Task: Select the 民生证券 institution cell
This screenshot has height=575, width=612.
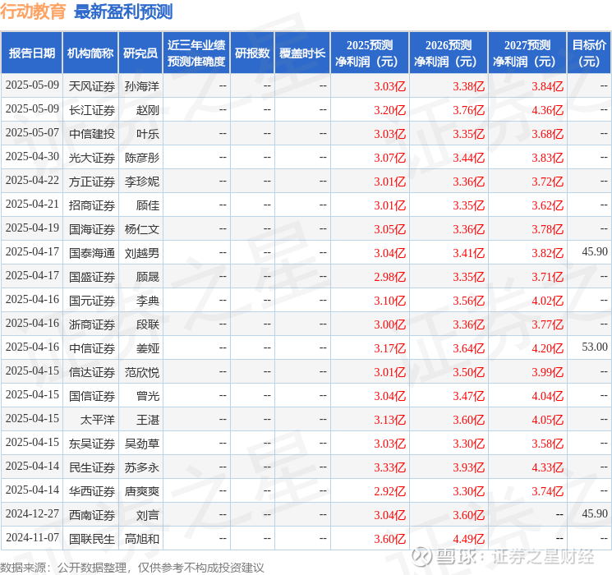Action: [92, 467]
